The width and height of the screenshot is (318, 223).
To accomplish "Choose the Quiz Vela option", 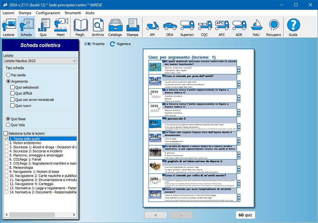I will tap(8, 125).
